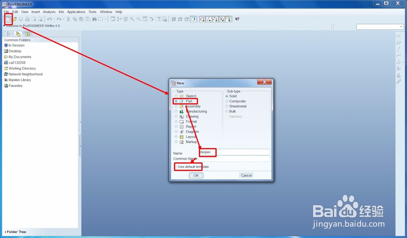The width and height of the screenshot is (407, 238).
Task: Select the Format type radio button
Action: point(176,121)
